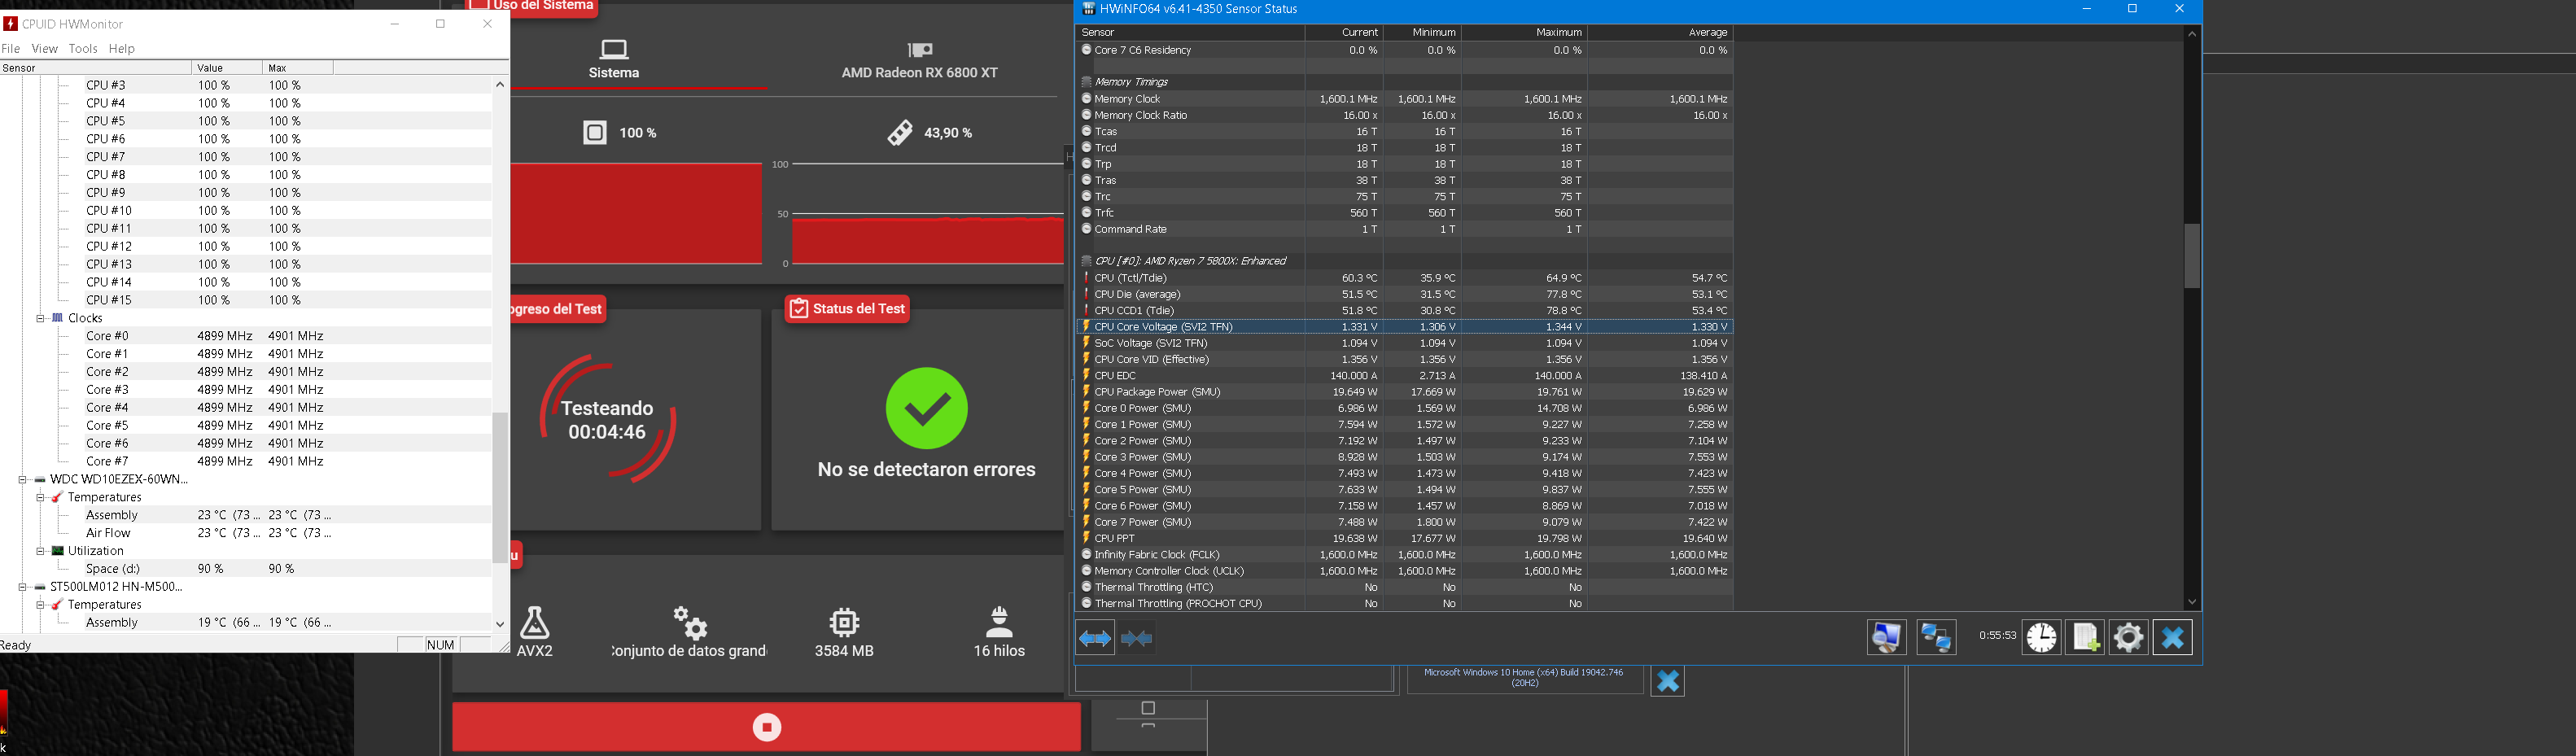
Task: Click Memory Timings group icon in HWiNFO
Action: [1086, 82]
